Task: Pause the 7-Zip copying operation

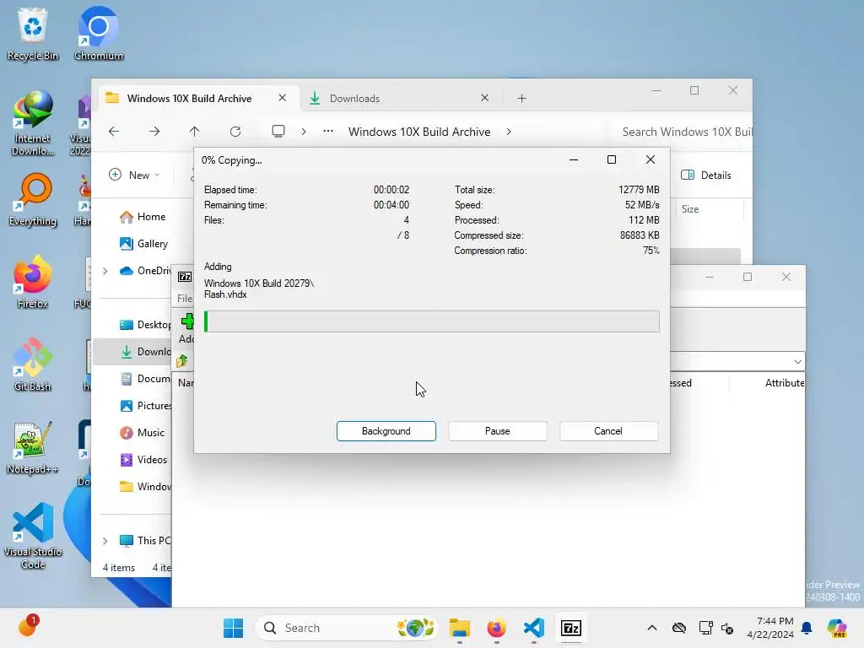Action: tap(497, 431)
